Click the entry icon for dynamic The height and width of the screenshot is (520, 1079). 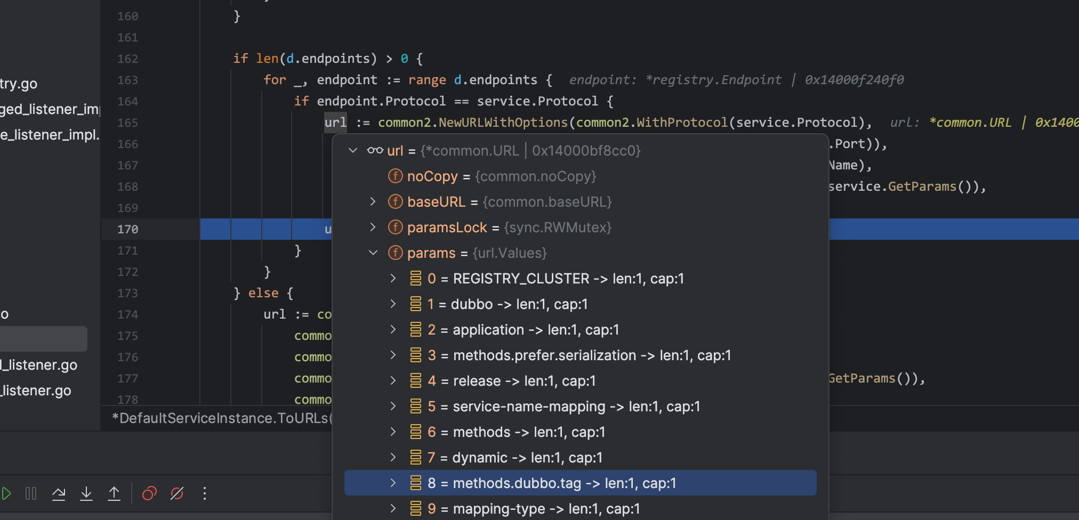[416, 457]
